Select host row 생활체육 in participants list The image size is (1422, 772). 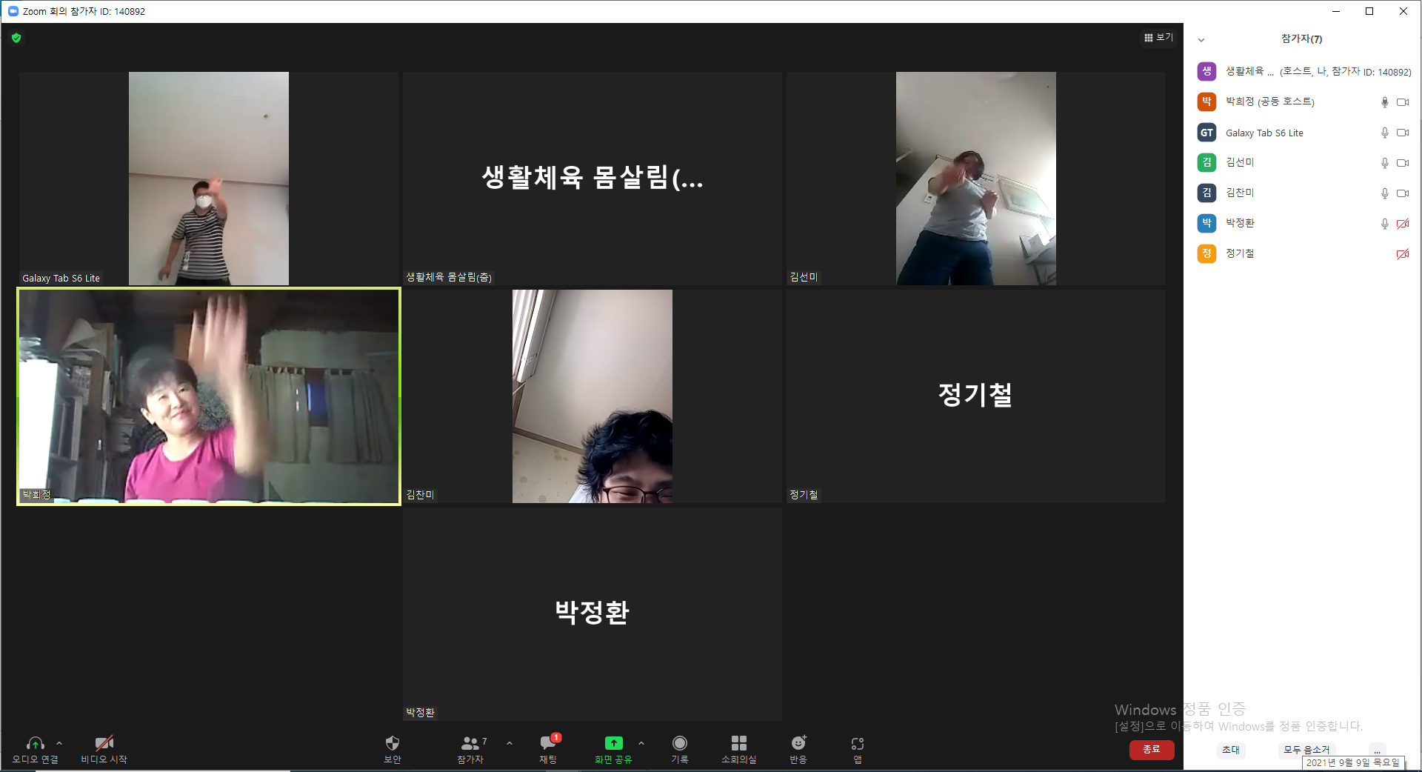1303,71
